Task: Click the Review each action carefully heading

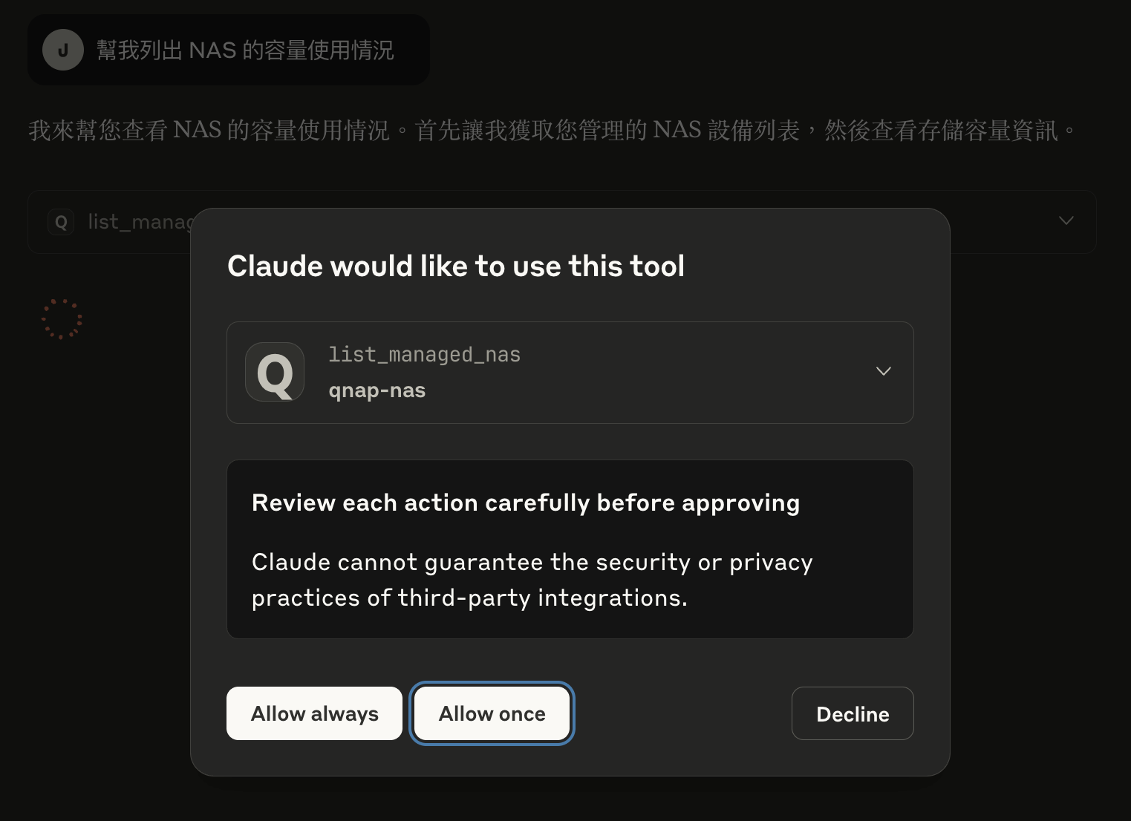Action: tap(526, 503)
